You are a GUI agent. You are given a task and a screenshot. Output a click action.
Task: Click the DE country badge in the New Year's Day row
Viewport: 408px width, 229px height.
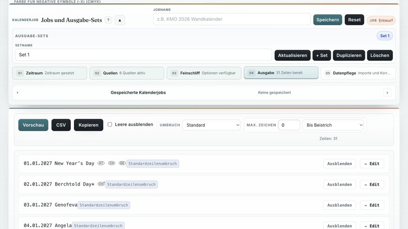[122, 163]
